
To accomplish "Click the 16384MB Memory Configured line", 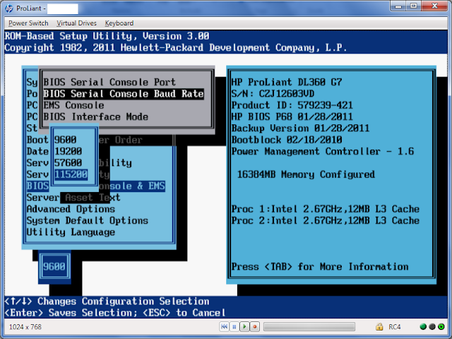I will 306,174.
